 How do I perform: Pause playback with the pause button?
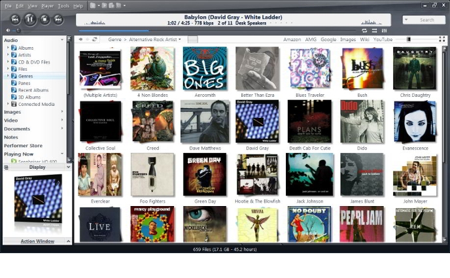[x=30, y=19]
